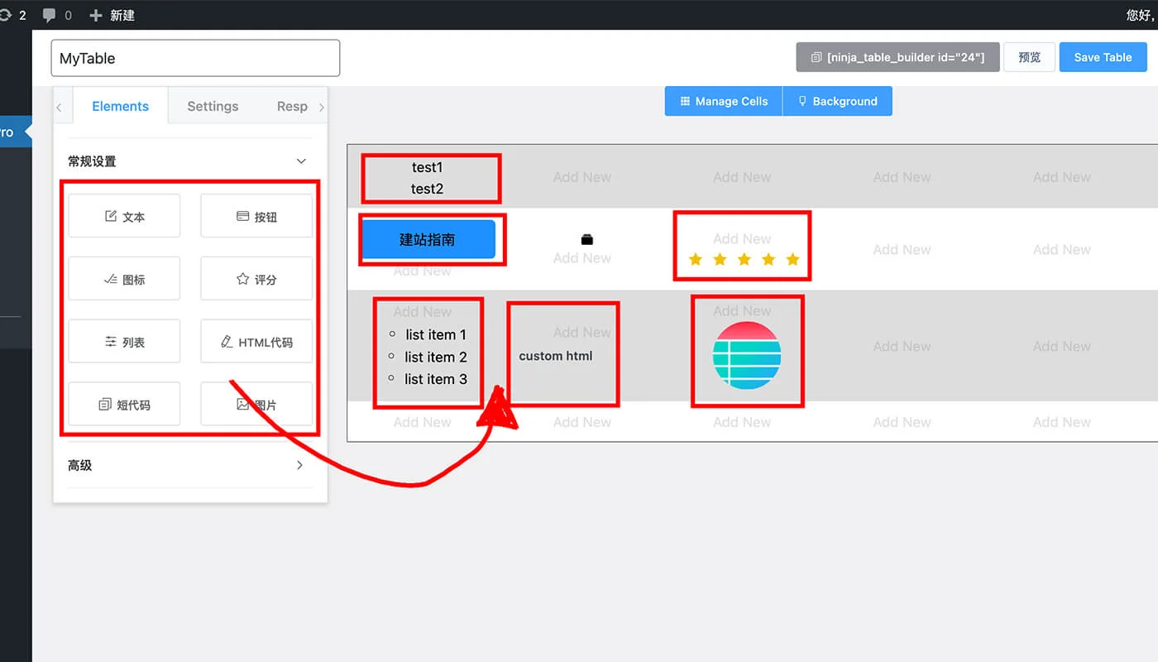Click the Save Table button

coord(1103,57)
